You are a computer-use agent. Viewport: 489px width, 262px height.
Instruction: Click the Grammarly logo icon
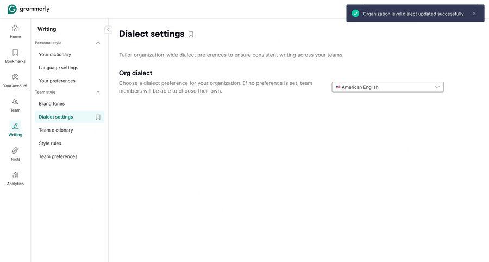point(12,9)
